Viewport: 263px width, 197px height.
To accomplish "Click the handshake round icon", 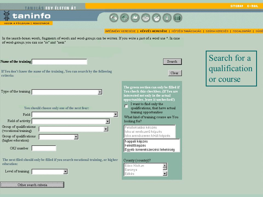I will (x=124, y=18).
